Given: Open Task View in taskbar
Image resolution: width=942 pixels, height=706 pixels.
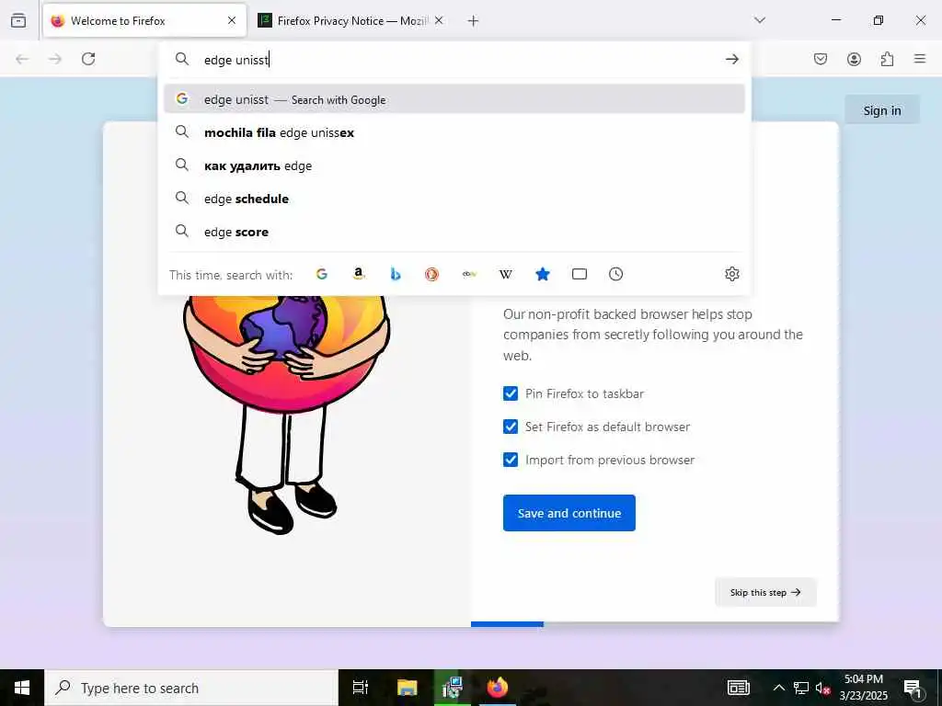Looking at the screenshot, I should pos(361,688).
